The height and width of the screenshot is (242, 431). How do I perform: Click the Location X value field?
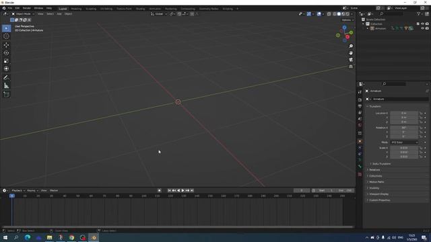(404, 114)
